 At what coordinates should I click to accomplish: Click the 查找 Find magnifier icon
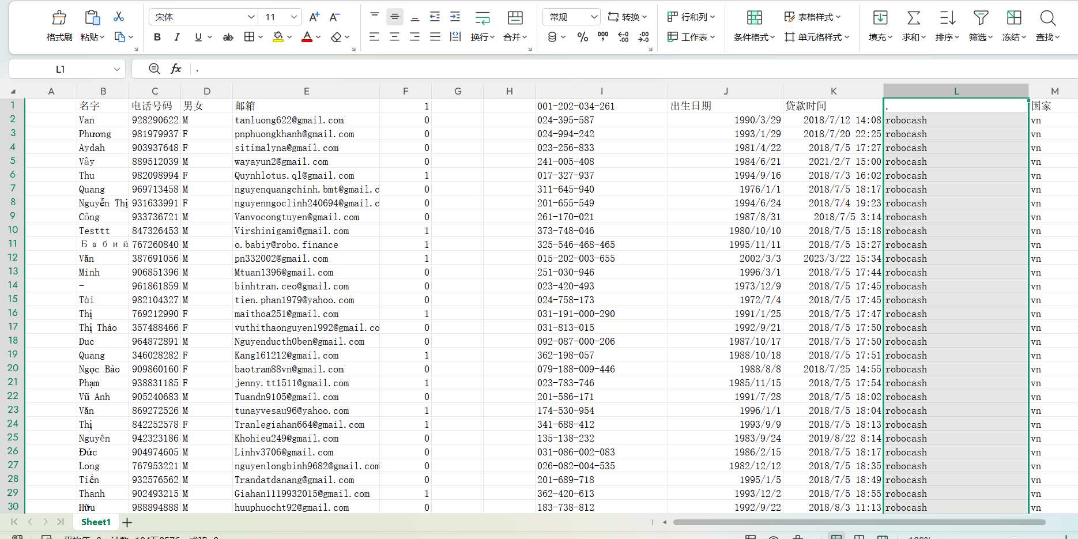(1047, 18)
